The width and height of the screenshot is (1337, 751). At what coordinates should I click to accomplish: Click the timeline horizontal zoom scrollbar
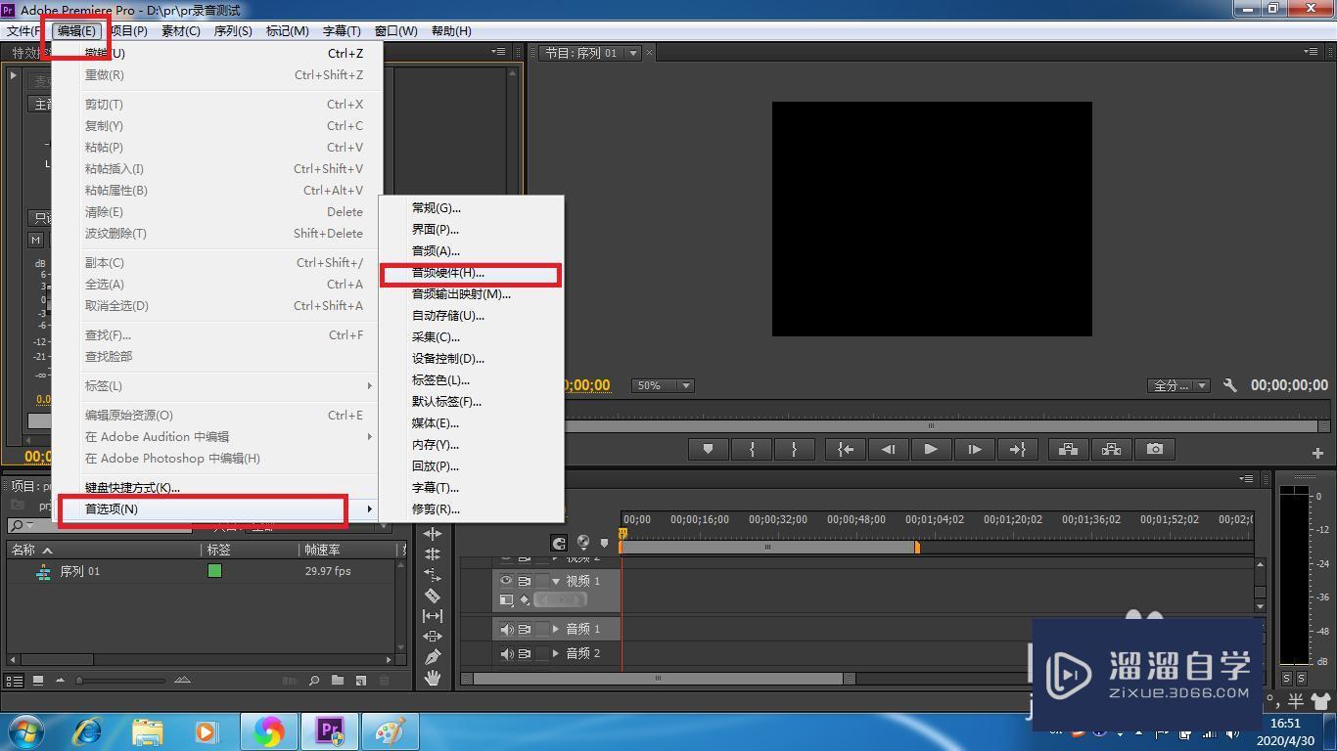(x=658, y=679)
